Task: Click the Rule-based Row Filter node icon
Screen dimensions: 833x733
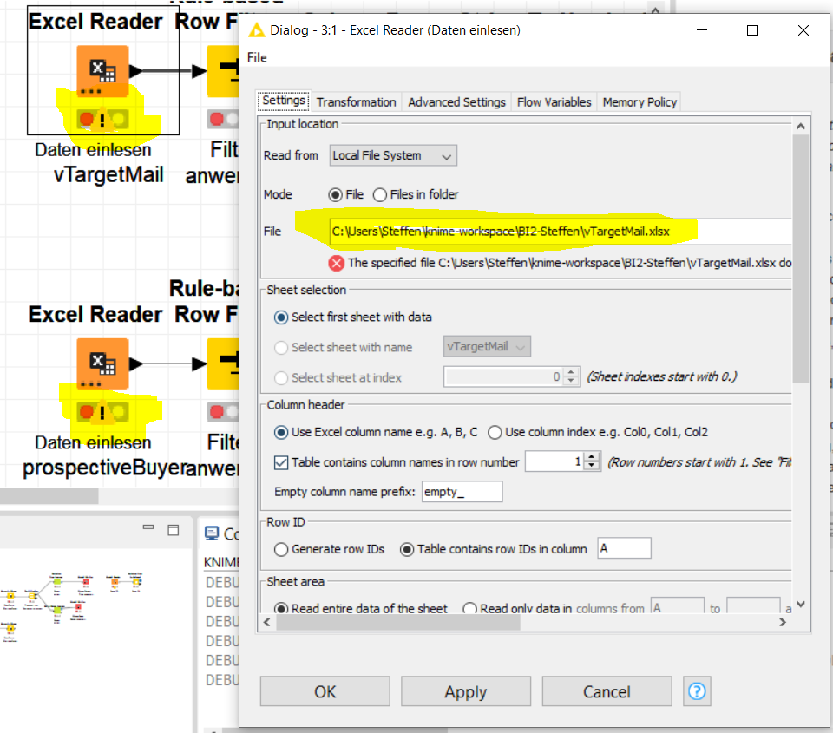Action: coord(224,74)
